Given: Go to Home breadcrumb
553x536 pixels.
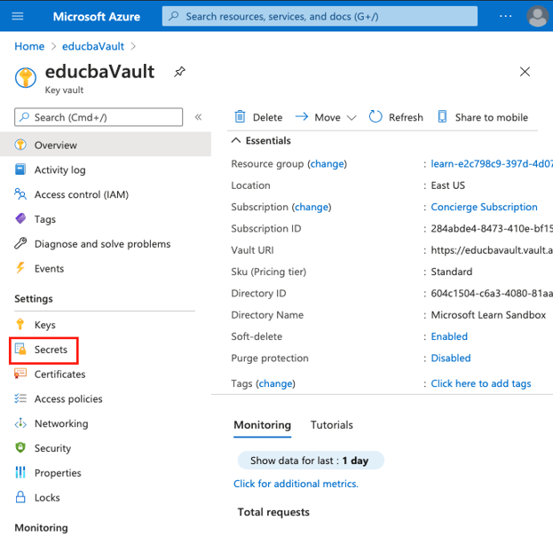Looking at the screenshot, I should tap(29, 46).
